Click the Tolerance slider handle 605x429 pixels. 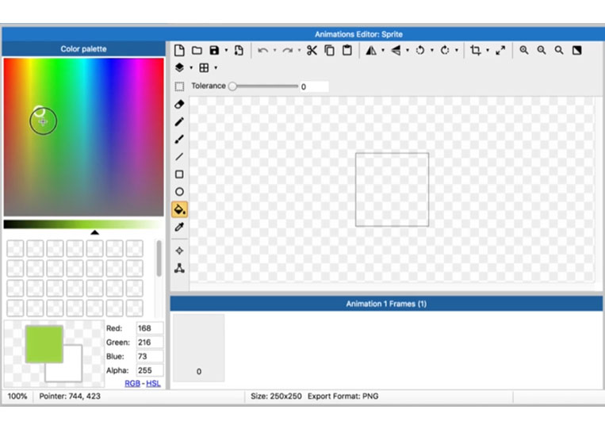pos(232,86)
